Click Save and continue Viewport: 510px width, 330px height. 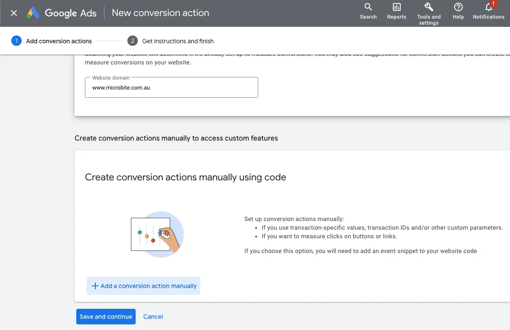click(106, 316)
